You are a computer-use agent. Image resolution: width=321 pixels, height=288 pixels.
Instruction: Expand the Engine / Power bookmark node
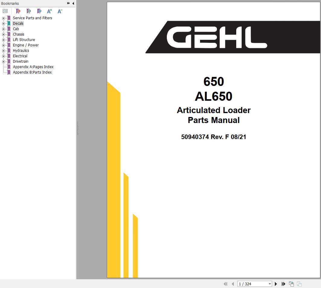click(3, 46)
